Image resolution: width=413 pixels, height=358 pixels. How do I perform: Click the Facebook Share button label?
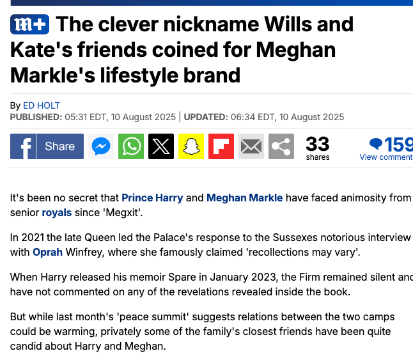(x=60, y=146)
